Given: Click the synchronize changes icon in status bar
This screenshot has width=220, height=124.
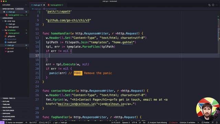Looking at the screenshot, I should pos(26,123).
